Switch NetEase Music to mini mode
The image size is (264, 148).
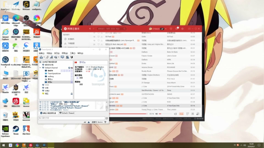pyautogui.click(x=190, y=29)
